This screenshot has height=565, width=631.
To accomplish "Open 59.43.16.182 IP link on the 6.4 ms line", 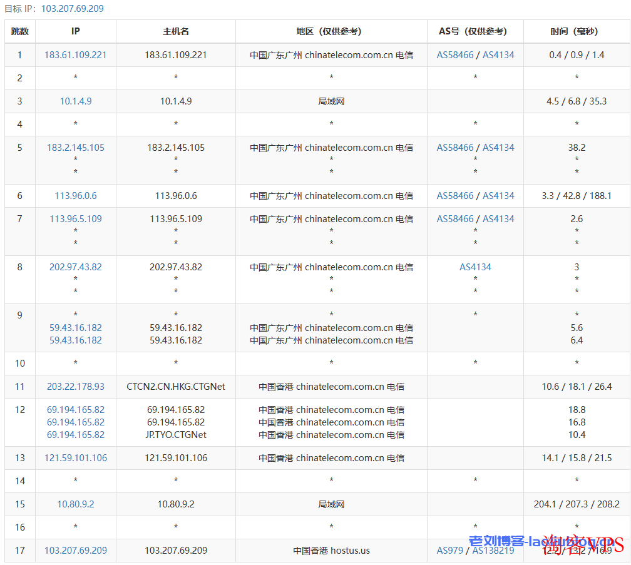I will pos(76,340).
